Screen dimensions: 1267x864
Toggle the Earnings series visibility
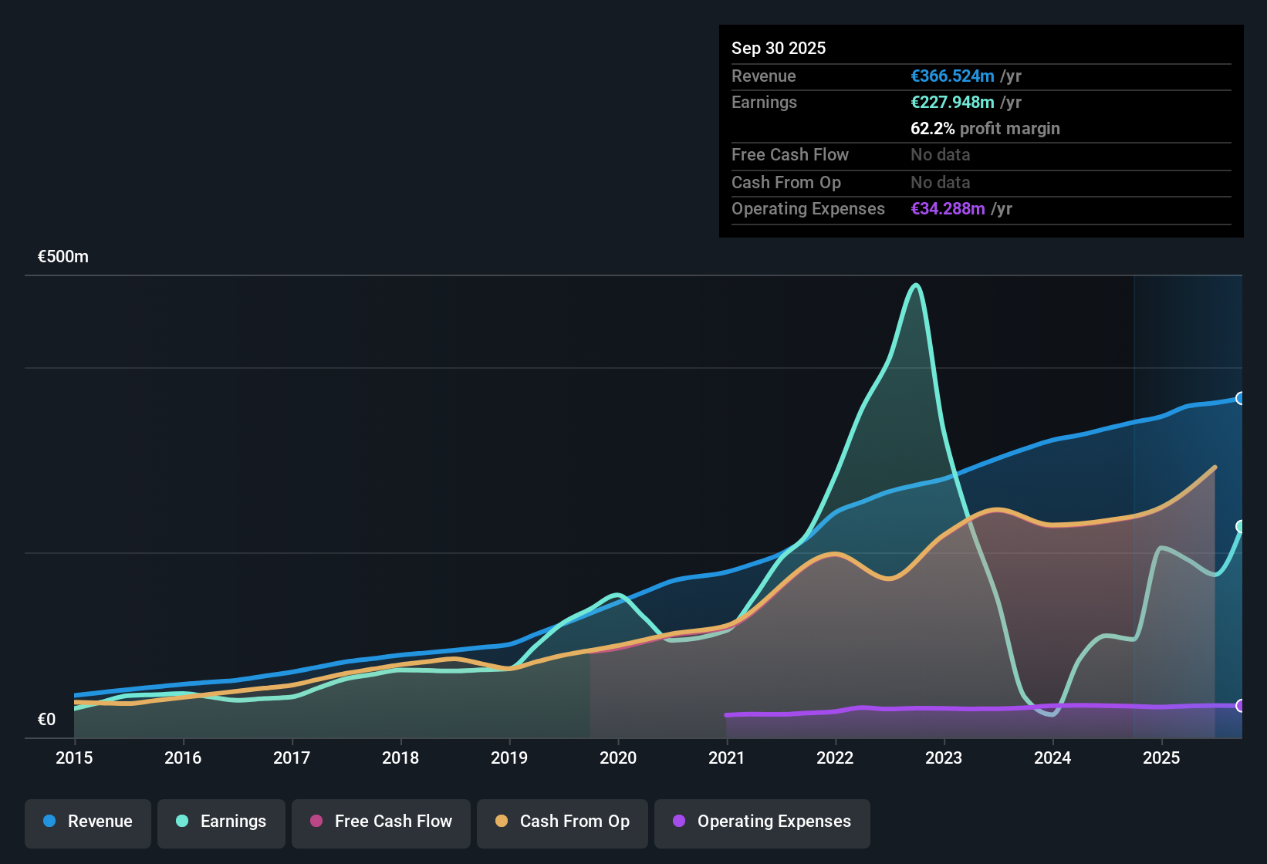(x=221, y=822)
